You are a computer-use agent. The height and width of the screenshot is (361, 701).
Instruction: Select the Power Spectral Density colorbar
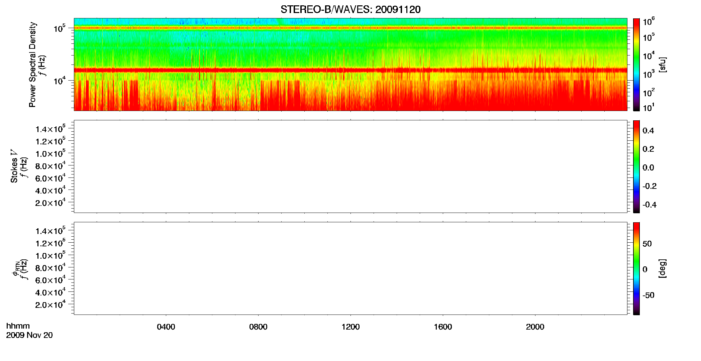(636, 65)
